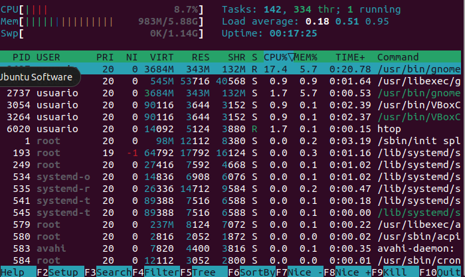
Task: Toggle F5 Tree view
Action: coord(204,272)
